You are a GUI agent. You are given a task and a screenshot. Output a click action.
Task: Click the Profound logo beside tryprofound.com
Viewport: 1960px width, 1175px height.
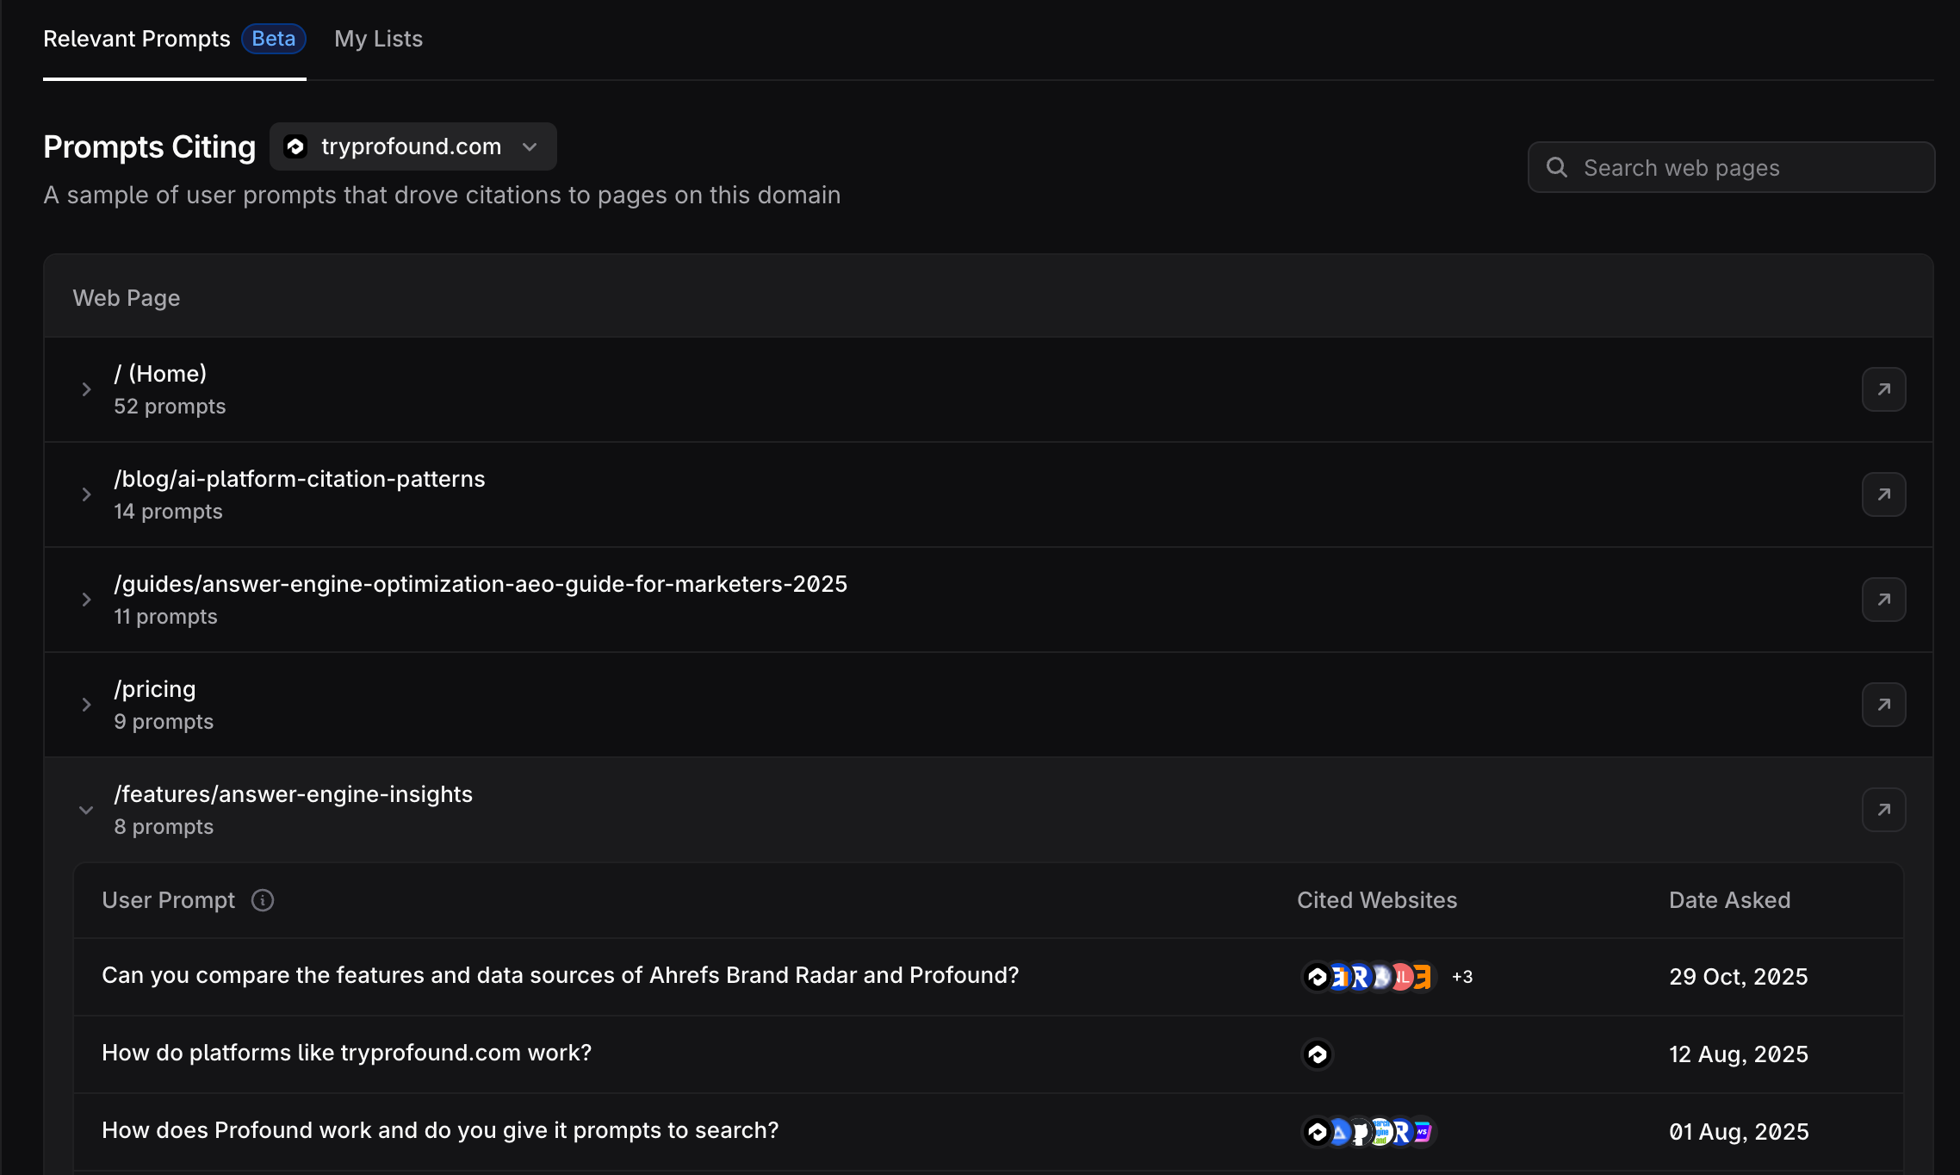(296, 146)
